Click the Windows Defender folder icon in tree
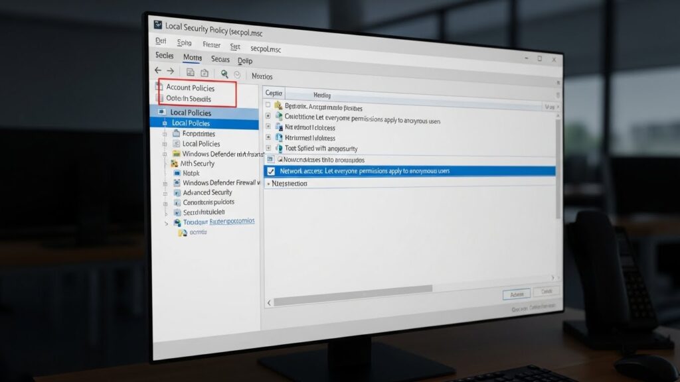680x382 pixels. pos(175,154)
